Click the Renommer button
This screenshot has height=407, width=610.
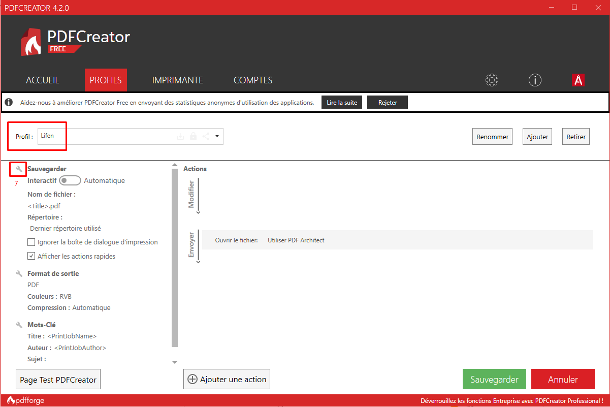[x=493, y=137]
